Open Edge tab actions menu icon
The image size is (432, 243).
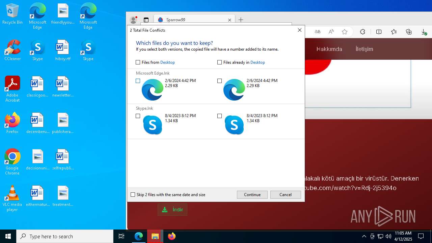click(x=146, y=20)
